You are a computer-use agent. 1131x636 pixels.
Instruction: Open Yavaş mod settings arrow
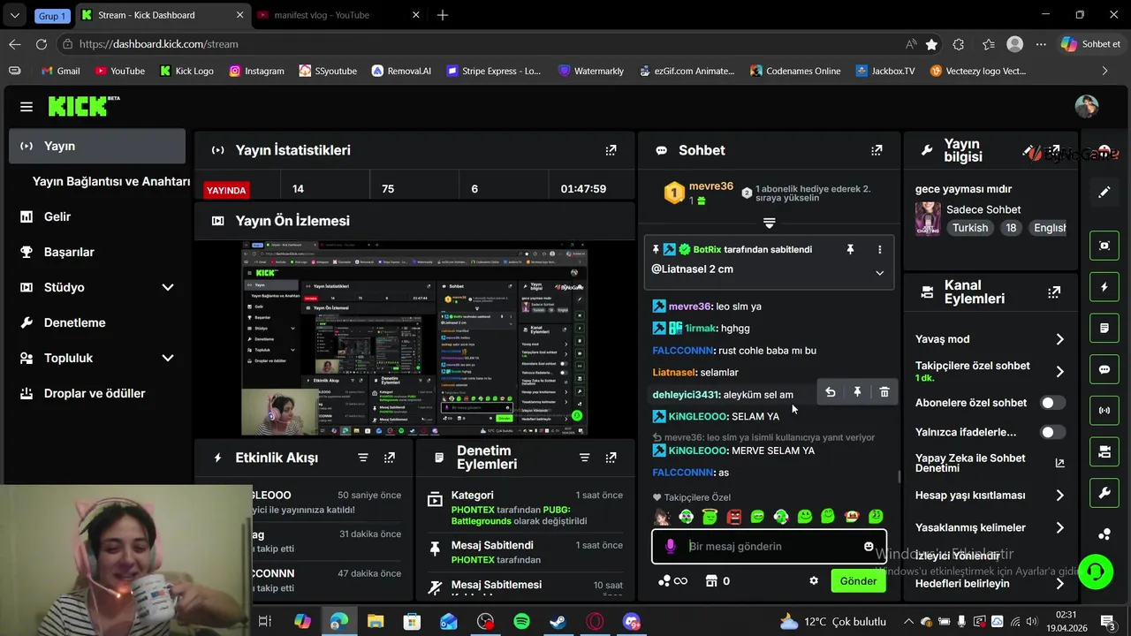1059,339
